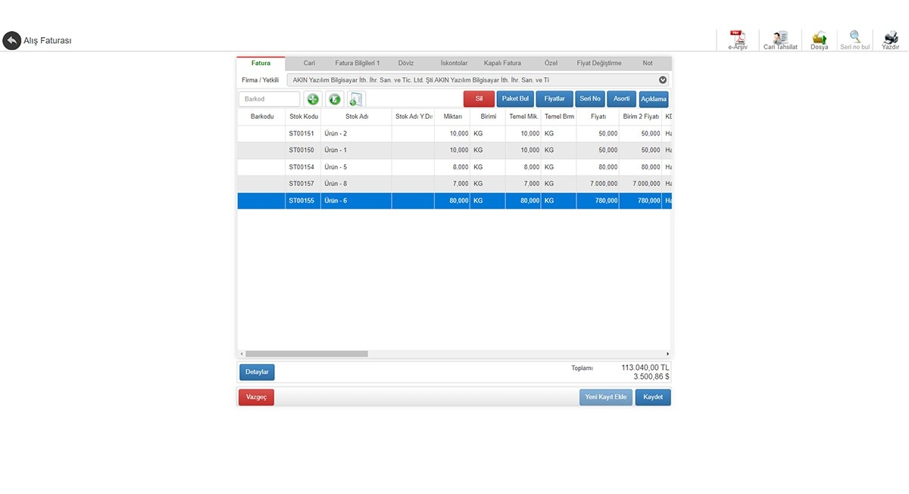Go to the Fiyat Değiştirme tab
Image resolution: width=909 pixels, height=494 pixels.
click(598, 64)
